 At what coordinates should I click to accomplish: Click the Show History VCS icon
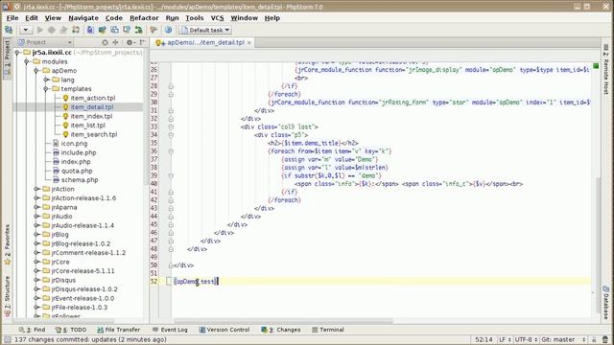click(127, 30)
